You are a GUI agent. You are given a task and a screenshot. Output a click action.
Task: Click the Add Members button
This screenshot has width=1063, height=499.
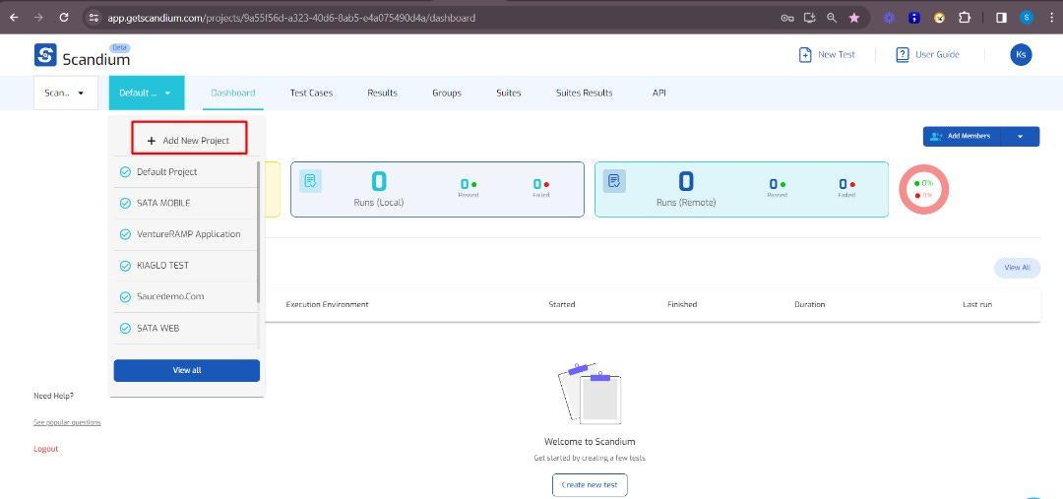(x=962, y=136)
